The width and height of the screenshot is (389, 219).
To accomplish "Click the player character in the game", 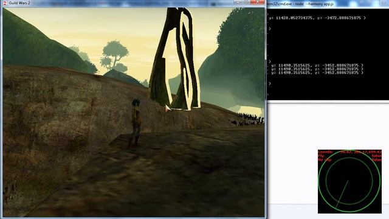I will click(x=135, y=123).
